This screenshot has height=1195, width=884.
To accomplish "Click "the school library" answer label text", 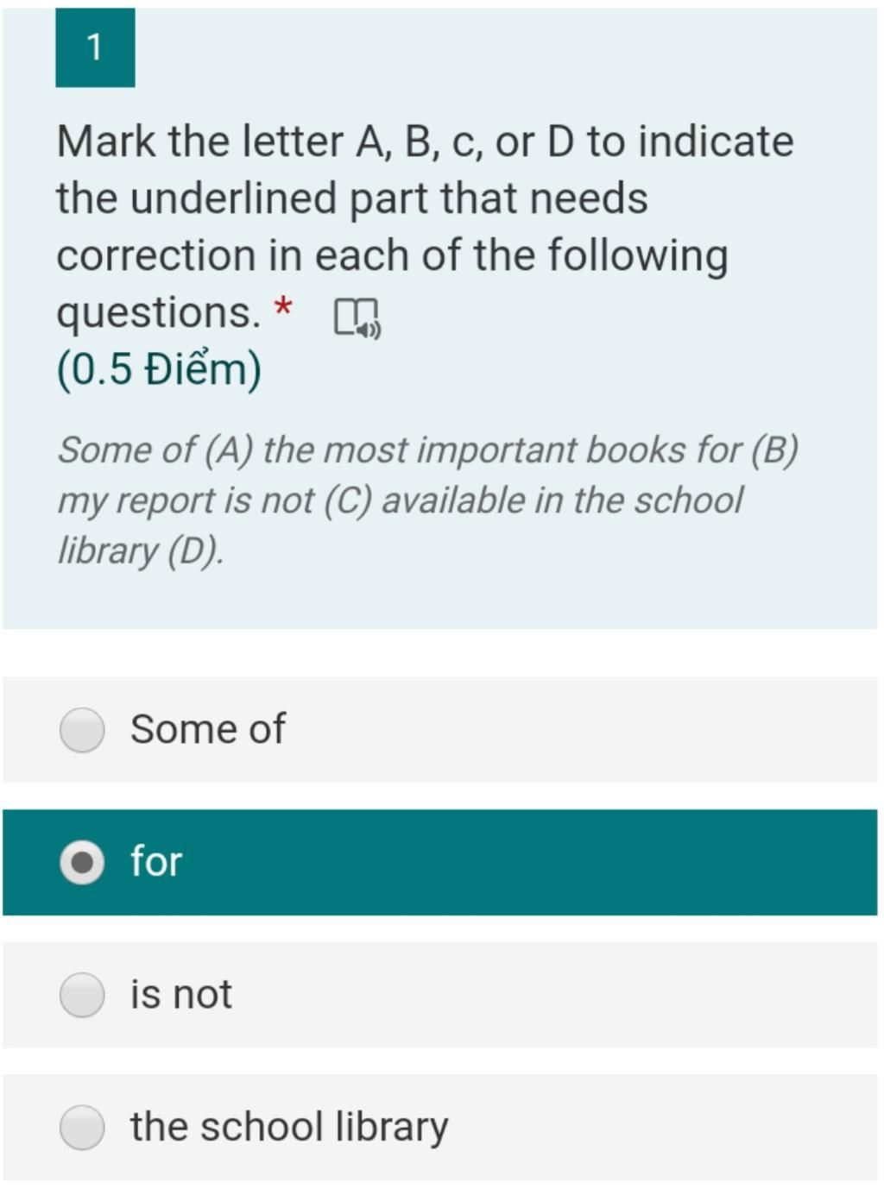I will [x=289, y=1127].
